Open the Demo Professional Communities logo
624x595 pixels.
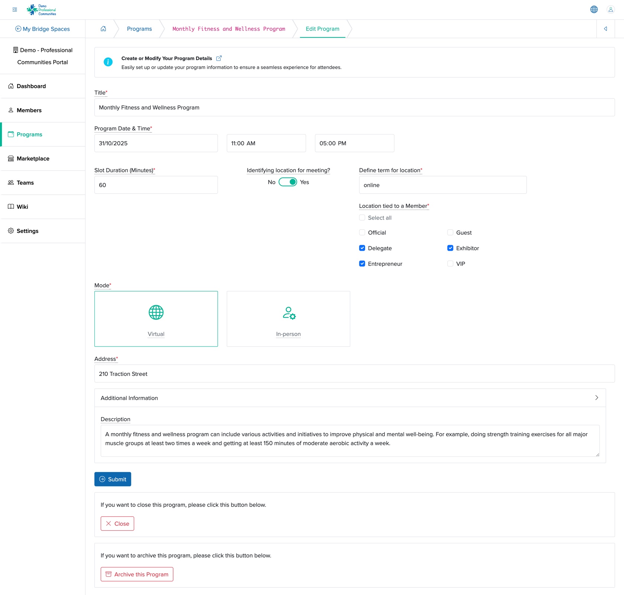(x=41, y=10)
